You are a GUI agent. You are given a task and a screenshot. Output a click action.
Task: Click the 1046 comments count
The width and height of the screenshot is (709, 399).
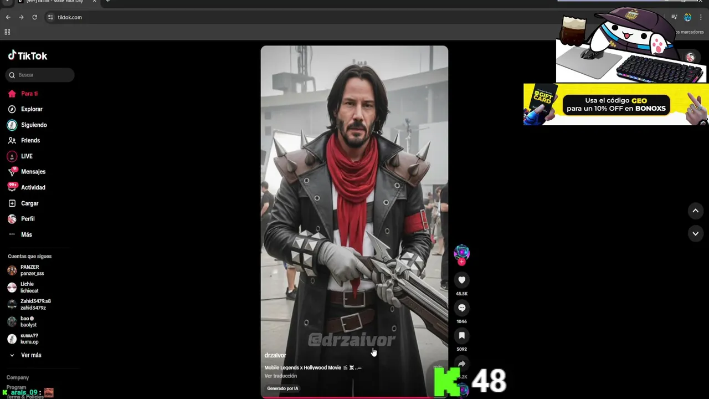(x=461, y=321)
